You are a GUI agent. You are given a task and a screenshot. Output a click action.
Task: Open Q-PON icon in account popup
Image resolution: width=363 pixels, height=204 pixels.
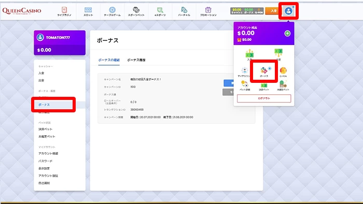pyautogui.click(x=283, y=72)
